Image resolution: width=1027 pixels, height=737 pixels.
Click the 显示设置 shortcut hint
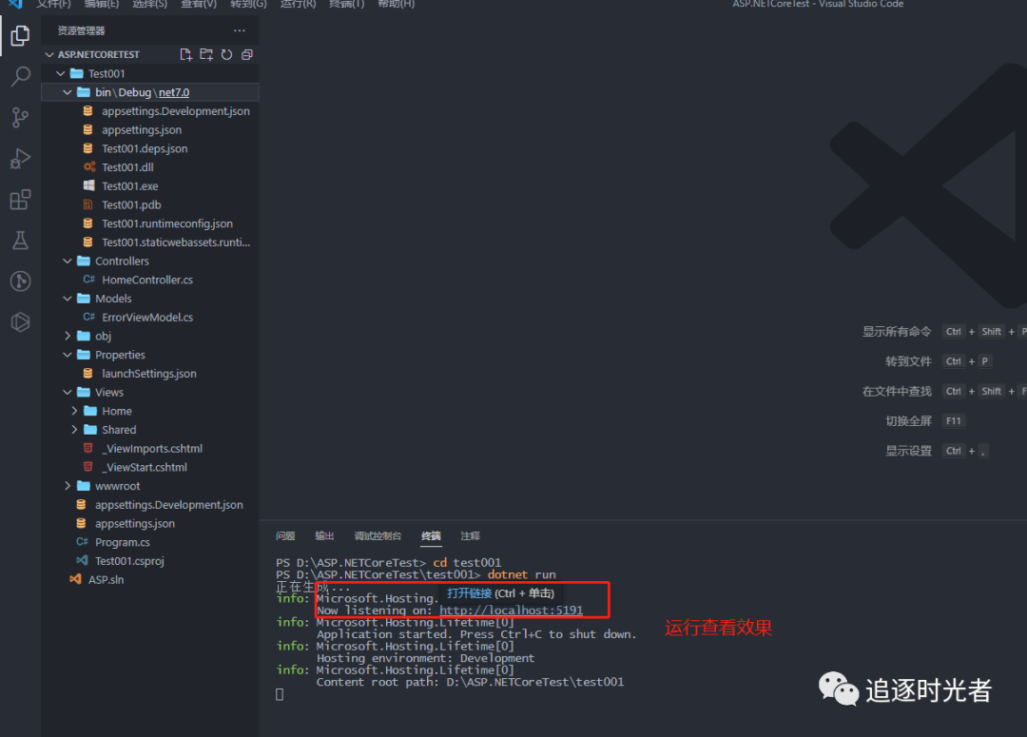coord(908,451)
